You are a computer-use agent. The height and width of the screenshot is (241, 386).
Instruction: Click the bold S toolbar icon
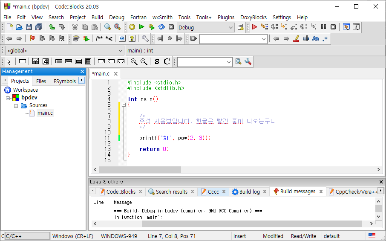[x=157, y=61]
